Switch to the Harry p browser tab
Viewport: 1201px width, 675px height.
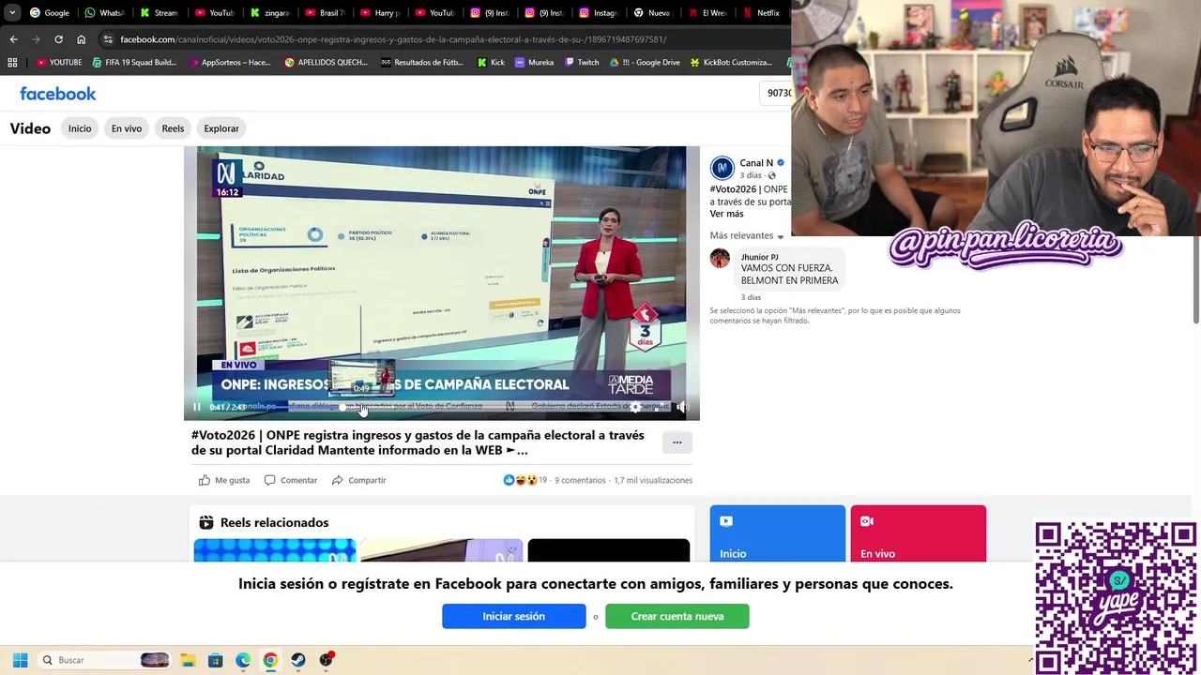click(x=379, y=13)
